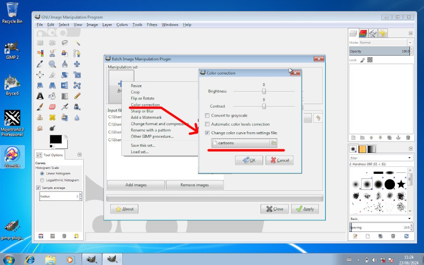Select Logarithmic histogram radio button
This screenshot has width=424, height=265.
click(42, 180)
